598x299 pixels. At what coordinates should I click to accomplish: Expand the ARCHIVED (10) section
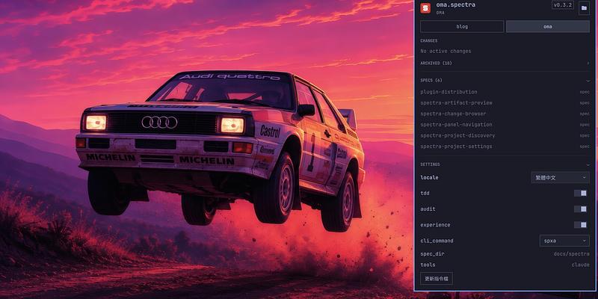point(505,64)
